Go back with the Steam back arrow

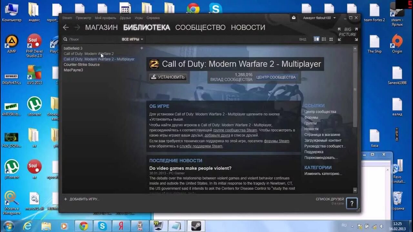tap(66, 27)
